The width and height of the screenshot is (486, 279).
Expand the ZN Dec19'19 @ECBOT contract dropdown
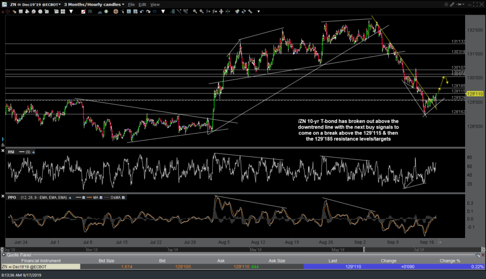36,4
